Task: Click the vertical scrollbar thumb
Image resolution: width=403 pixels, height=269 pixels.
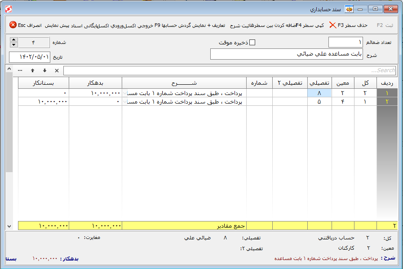Action: pyautogui.click(x=9, y=122)
